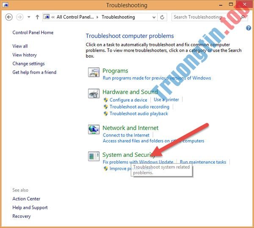The height and width of the screenshot is (228, 254).
Task: Select Use a printer
Action: point(166,100)
